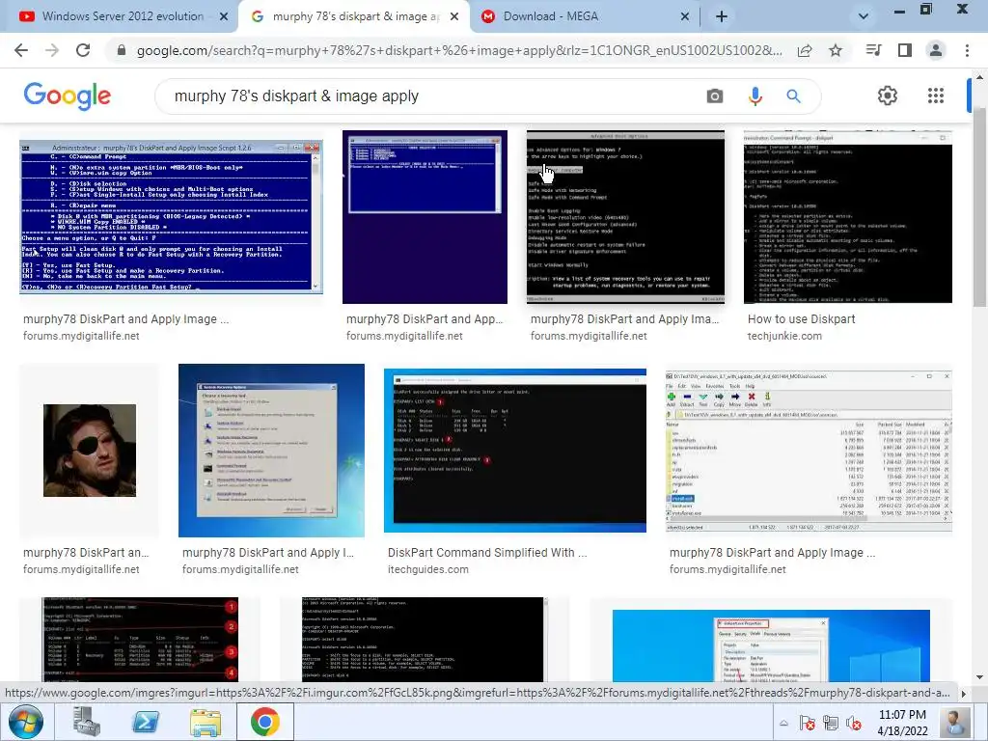This screenshot has height=741, width=988.
Task: Click the user picture in the taskbar corner
Action: 954,723
